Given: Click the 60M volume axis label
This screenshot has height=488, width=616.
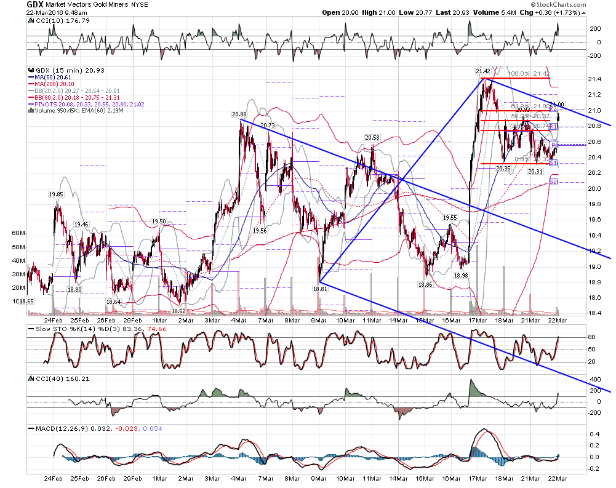Looking at the screenshot, I should [18, 233].
